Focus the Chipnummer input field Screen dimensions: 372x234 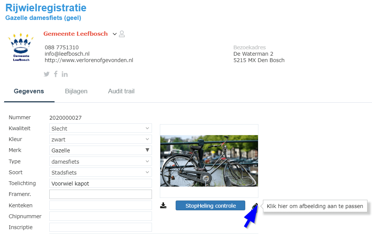[100, 216]
